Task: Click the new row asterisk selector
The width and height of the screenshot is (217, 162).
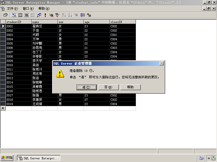Action: [3, 108]
